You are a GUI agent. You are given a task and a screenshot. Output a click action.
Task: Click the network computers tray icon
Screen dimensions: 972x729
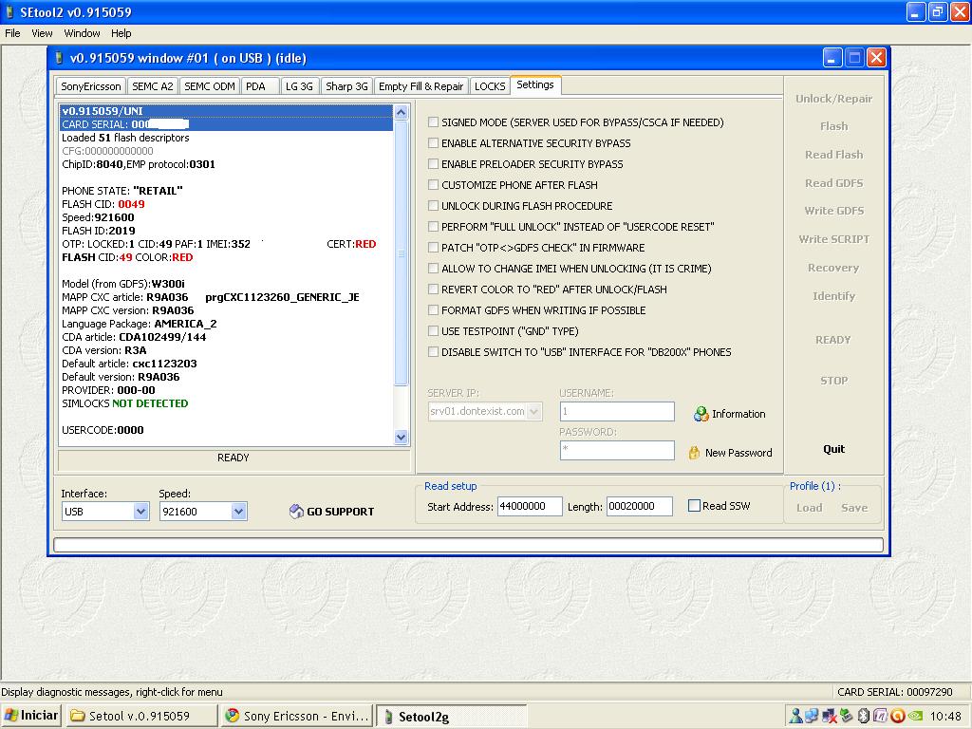coord(812,717)
